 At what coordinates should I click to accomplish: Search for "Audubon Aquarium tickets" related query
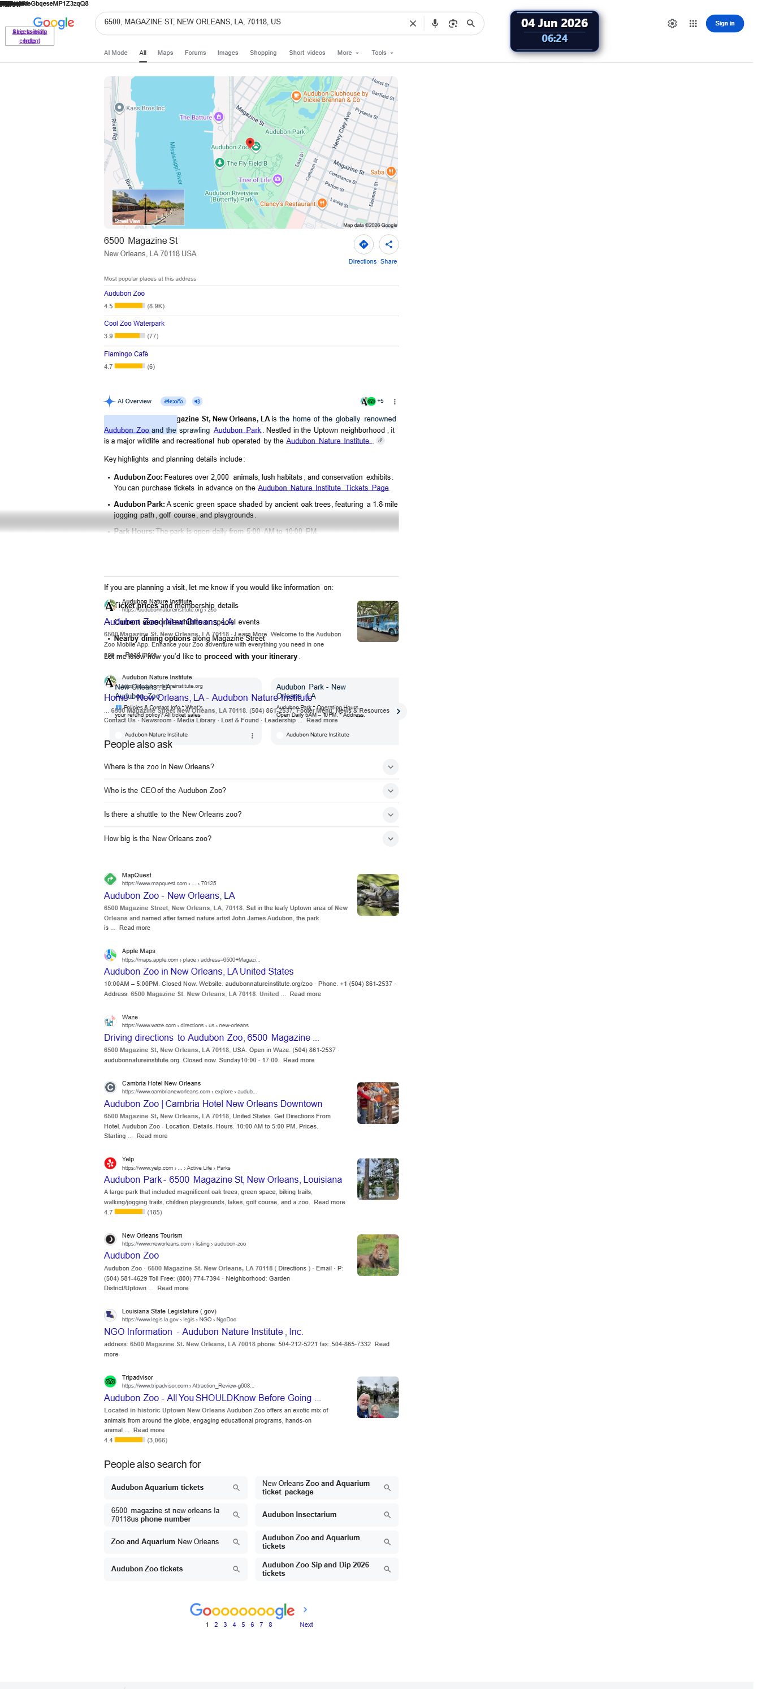point(177,1505)
